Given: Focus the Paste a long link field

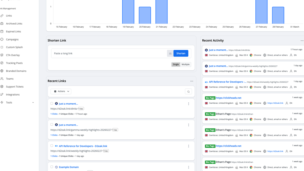Looking at the screenshot, I should tap(109, 53).
